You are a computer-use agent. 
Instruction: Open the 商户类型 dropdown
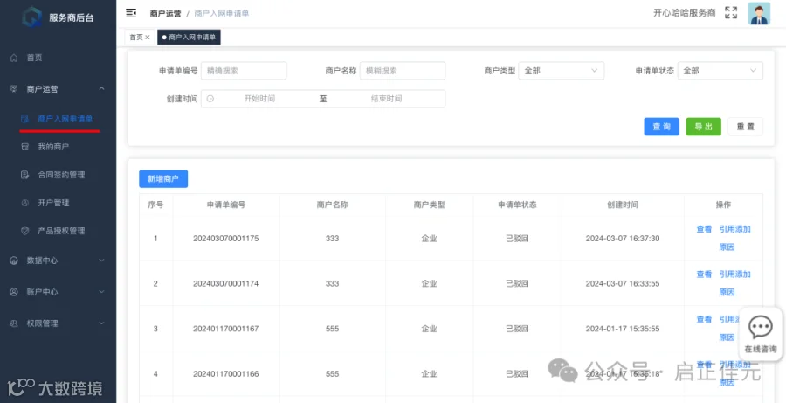point(561,71)
